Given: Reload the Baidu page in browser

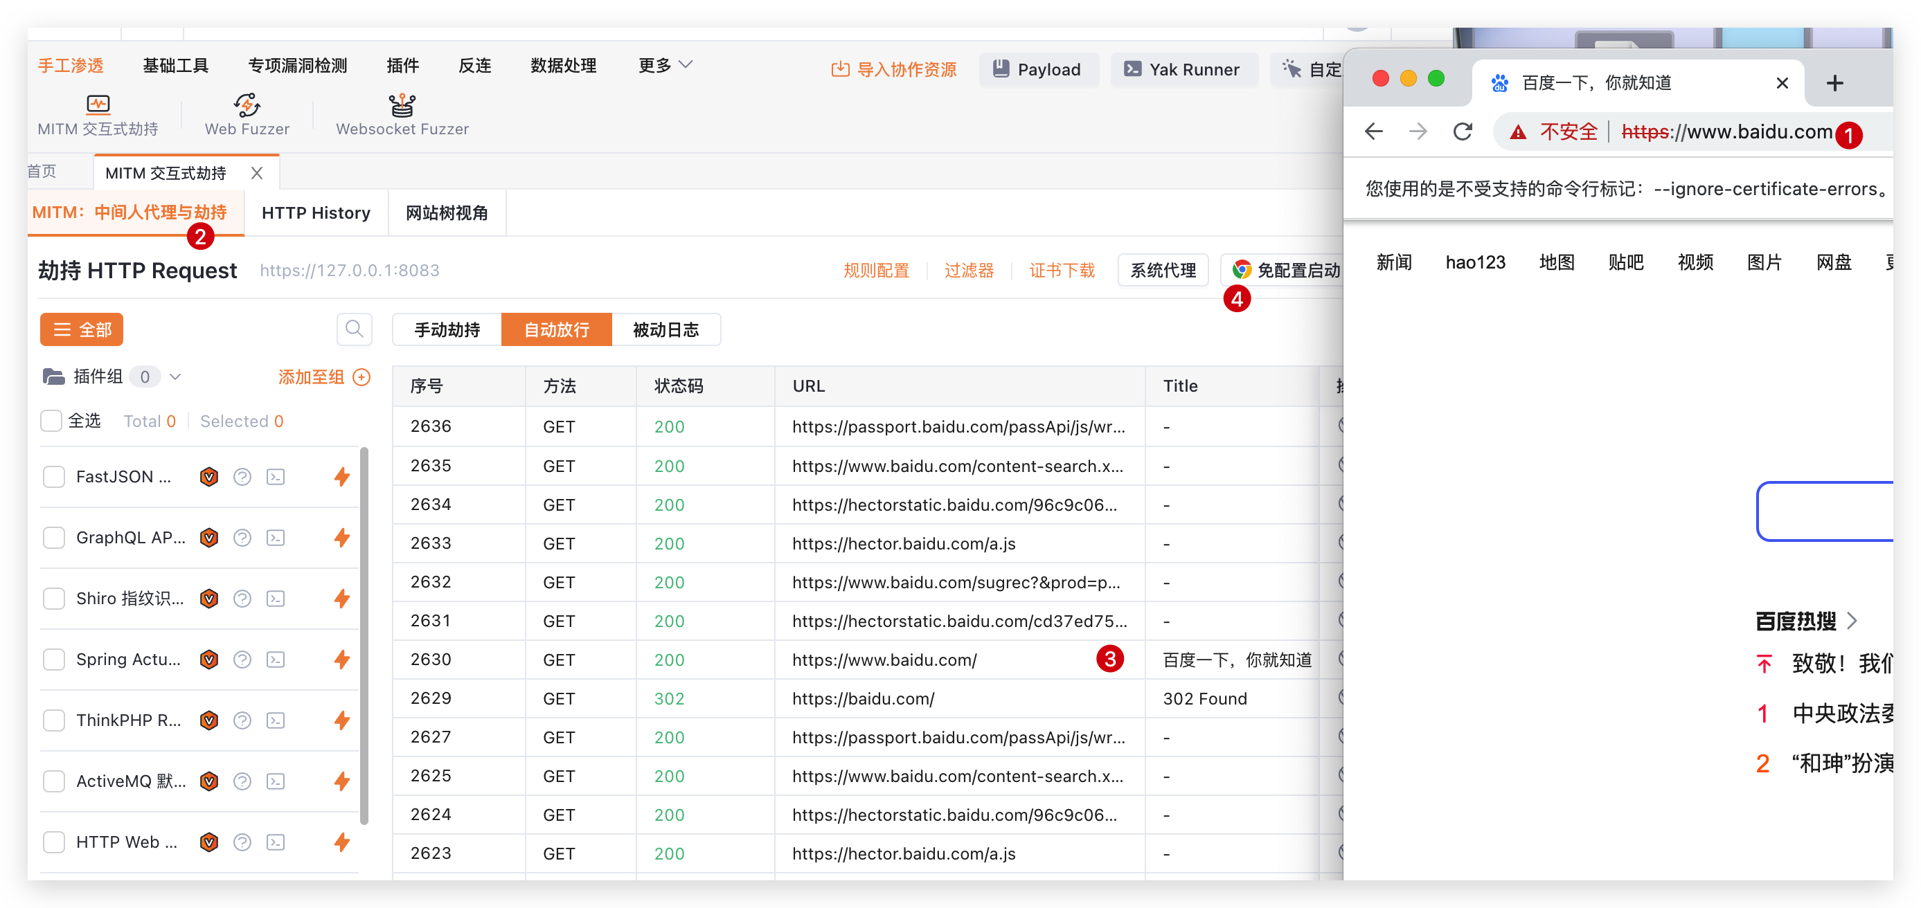Looking at the screenshot, I should tap(1463, 132).
